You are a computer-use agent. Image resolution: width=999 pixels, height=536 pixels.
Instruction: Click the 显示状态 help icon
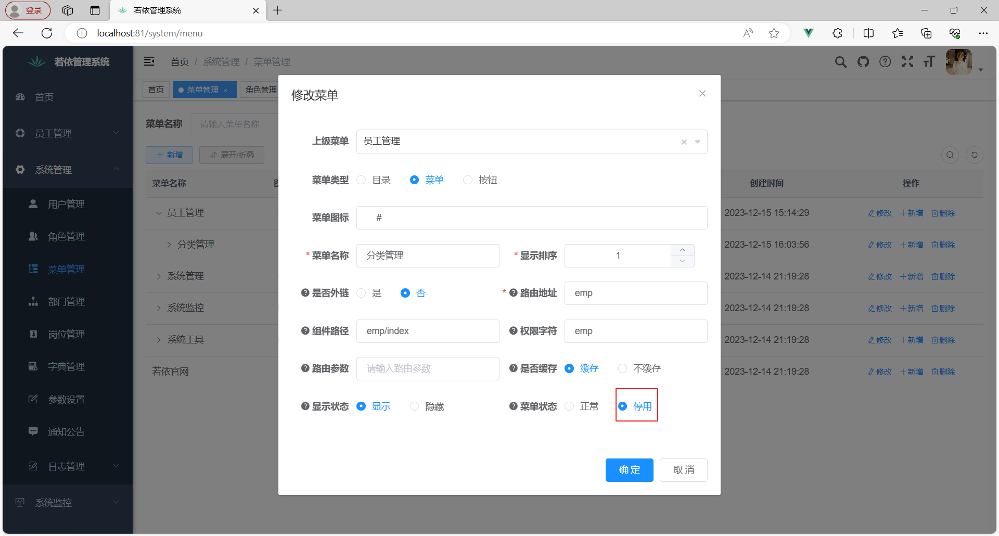(x=305, y=406)
